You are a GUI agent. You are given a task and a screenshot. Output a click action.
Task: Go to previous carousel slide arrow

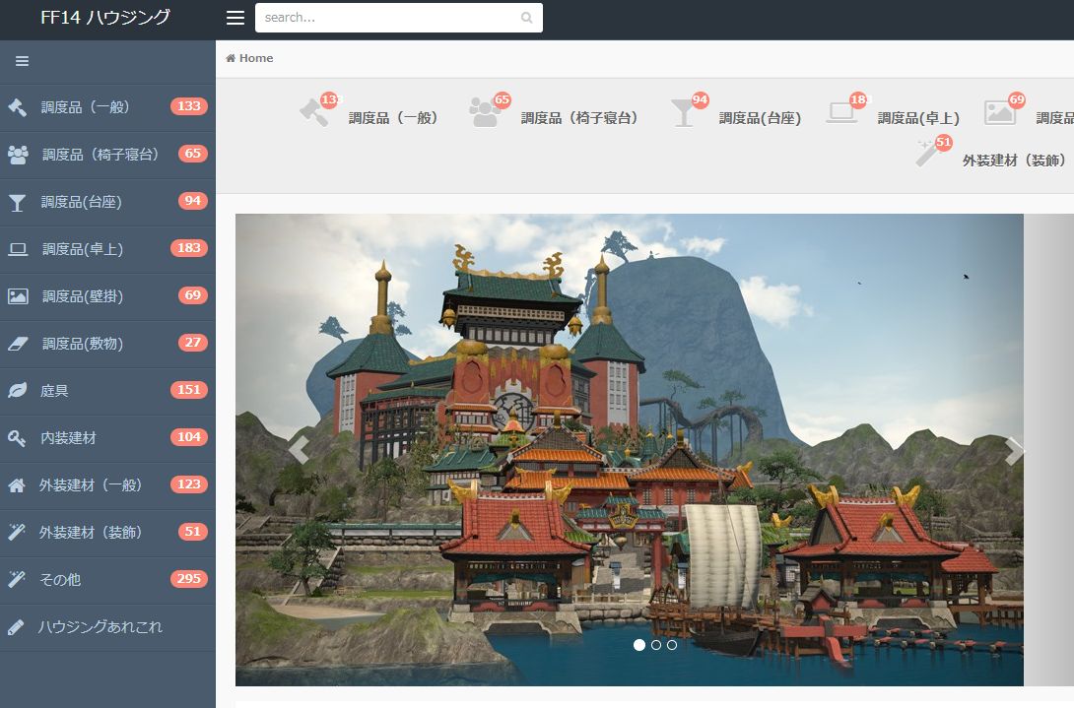[x=300, y=450]
